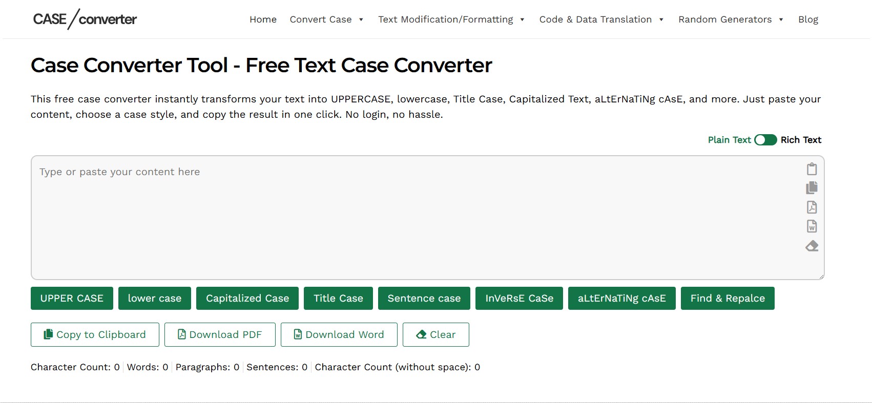Open the Random Generators dropdown
Viewport: 872px width, 403px height.
click(x=731, y=19)
